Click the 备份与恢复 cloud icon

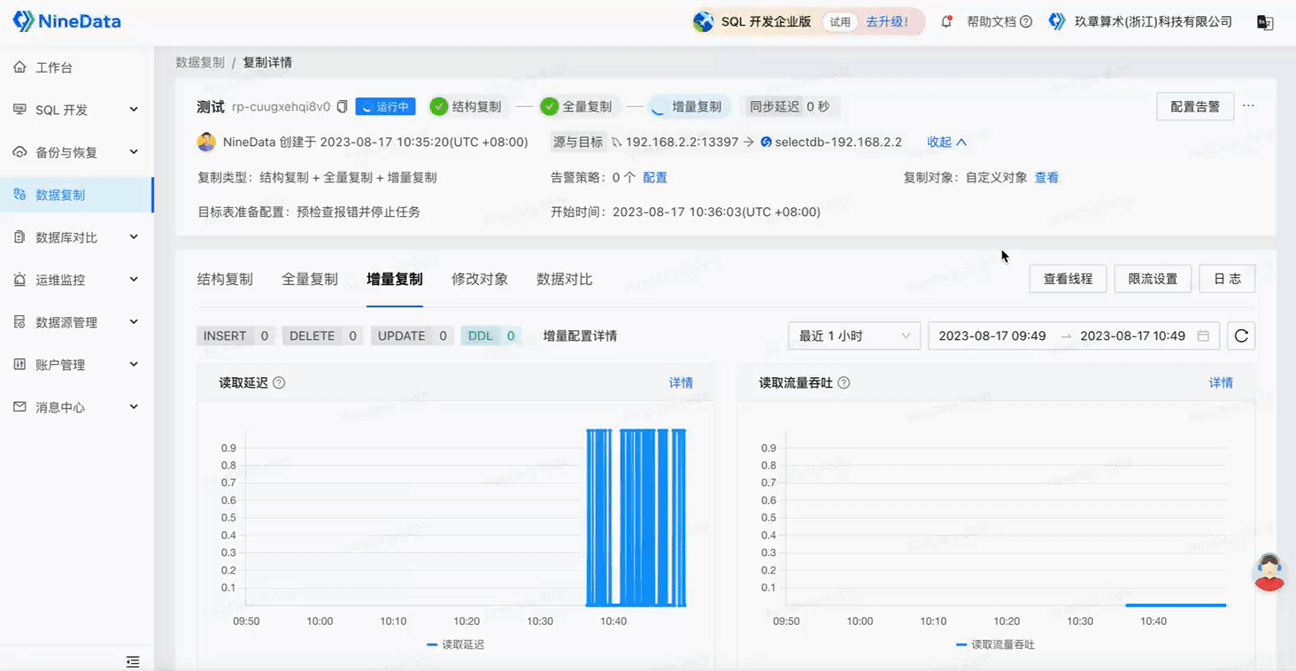(x=19, y=152)
